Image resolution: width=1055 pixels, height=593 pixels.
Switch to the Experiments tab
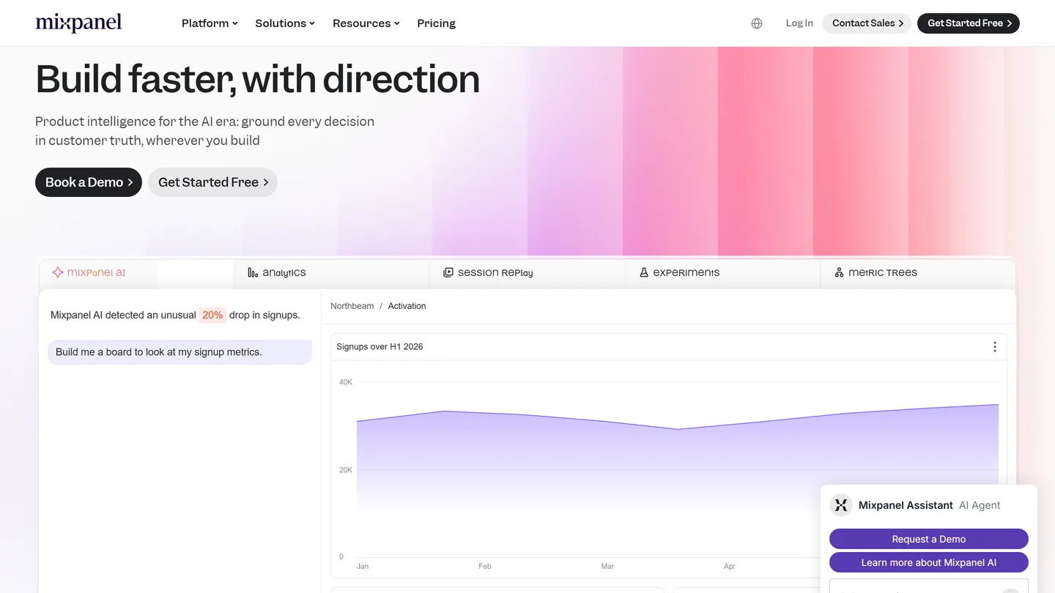(x=722, y=273)
